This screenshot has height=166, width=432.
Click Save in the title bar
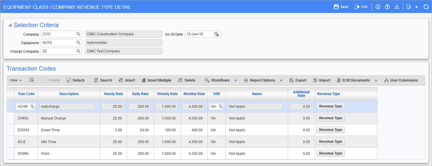click(x=341, y=7)
